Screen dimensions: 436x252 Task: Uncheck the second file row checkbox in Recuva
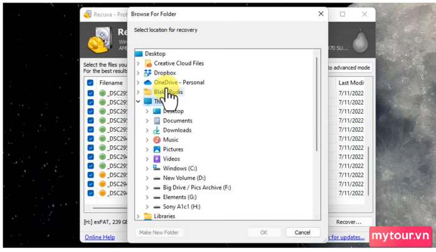[x=91, y=102]
